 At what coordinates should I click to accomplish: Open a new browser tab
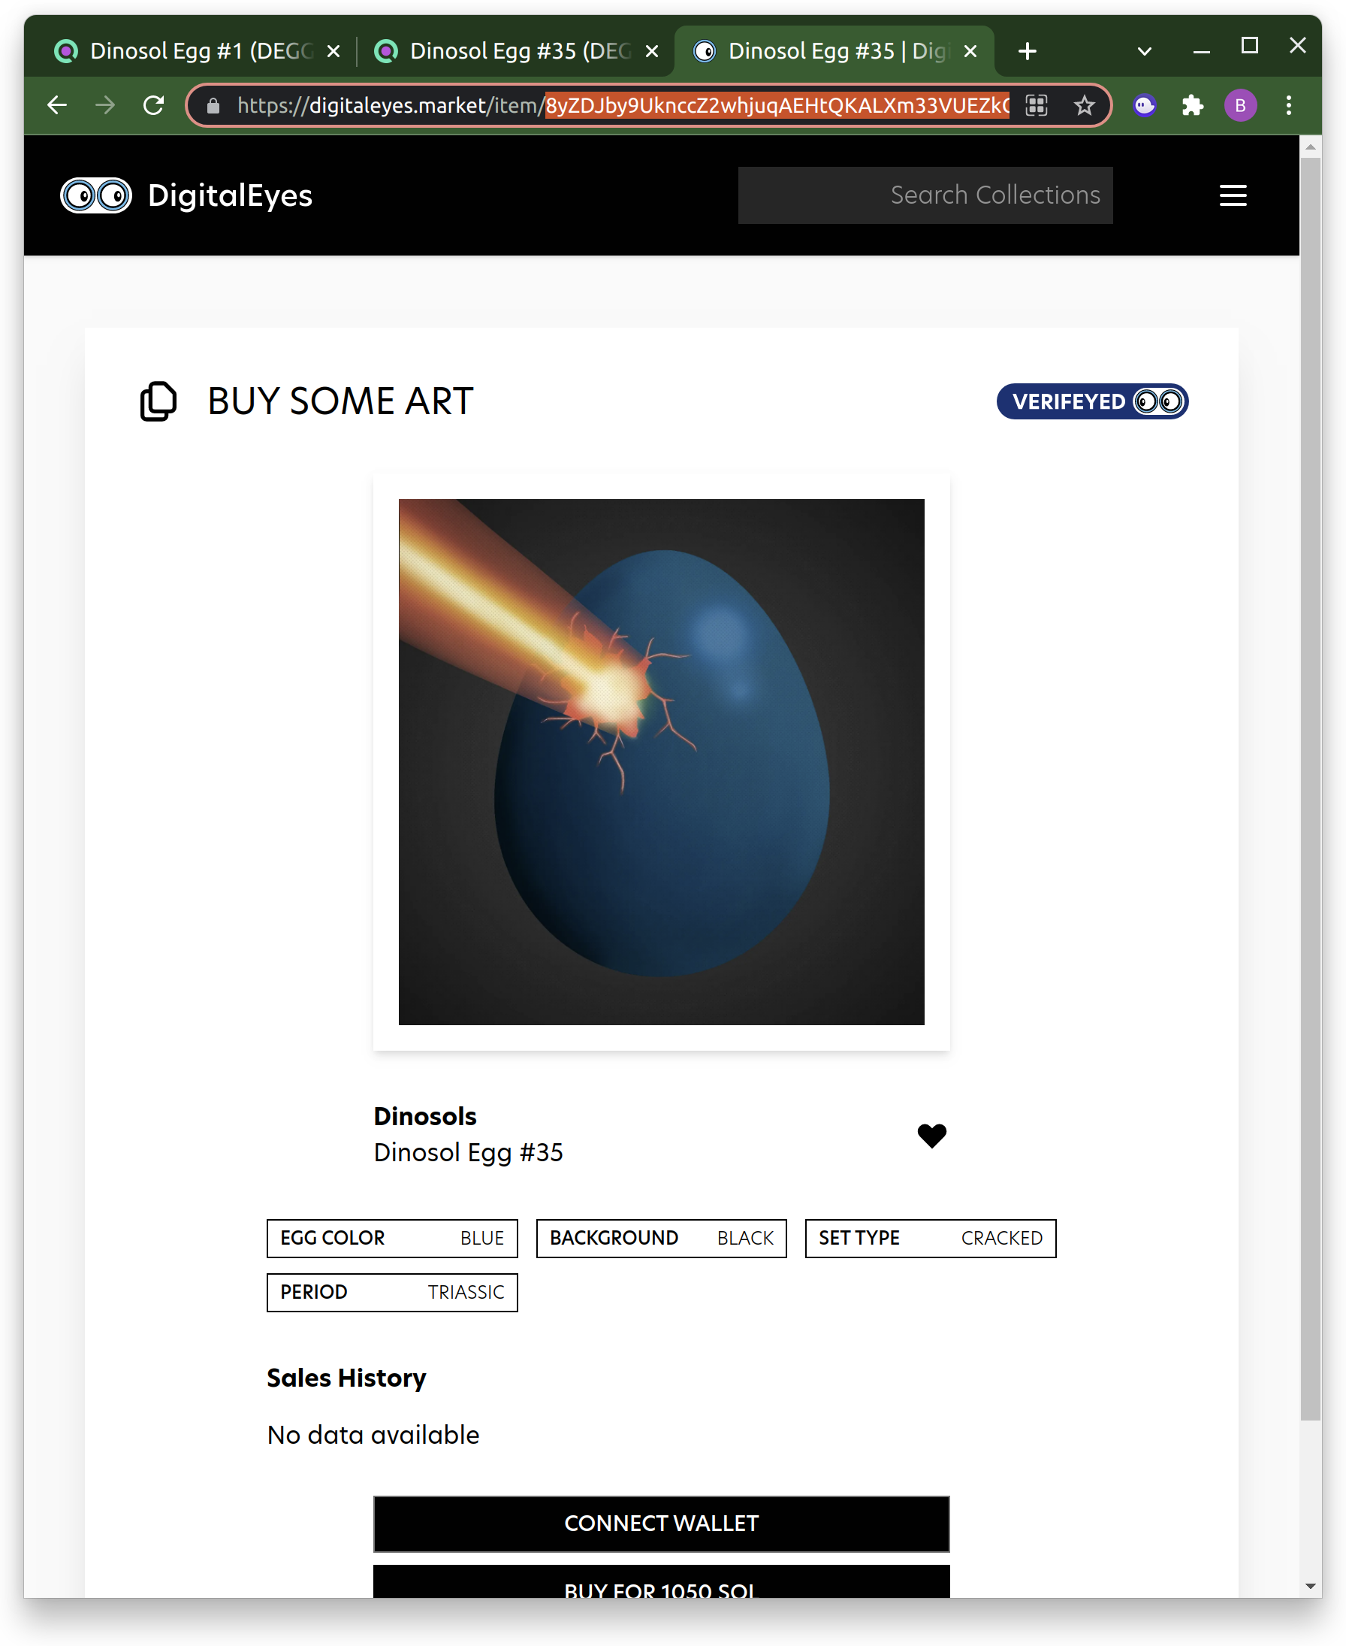(x=1028, y=51)
